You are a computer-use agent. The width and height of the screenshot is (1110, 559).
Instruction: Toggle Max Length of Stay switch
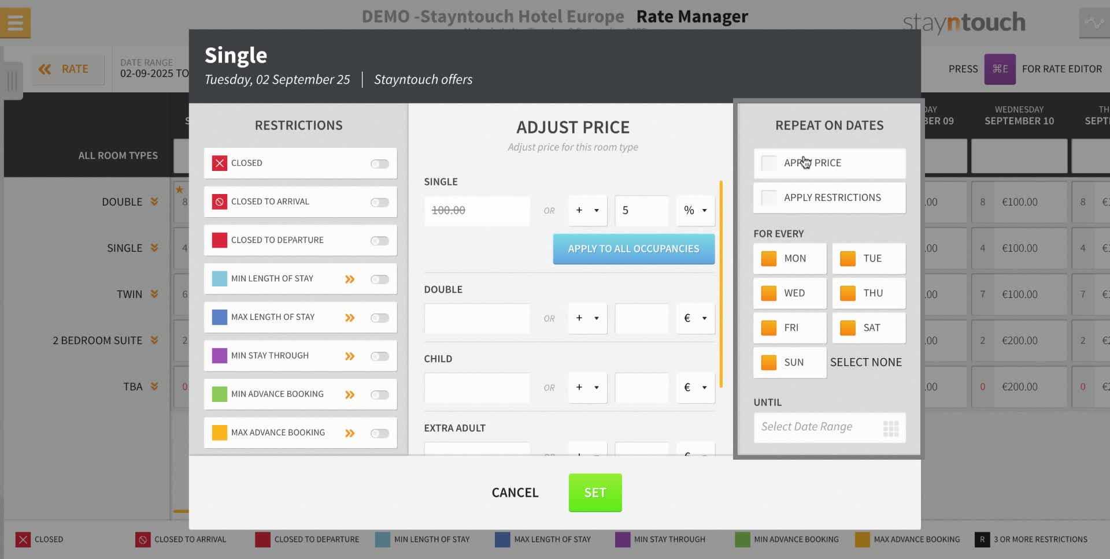(380, 318)
